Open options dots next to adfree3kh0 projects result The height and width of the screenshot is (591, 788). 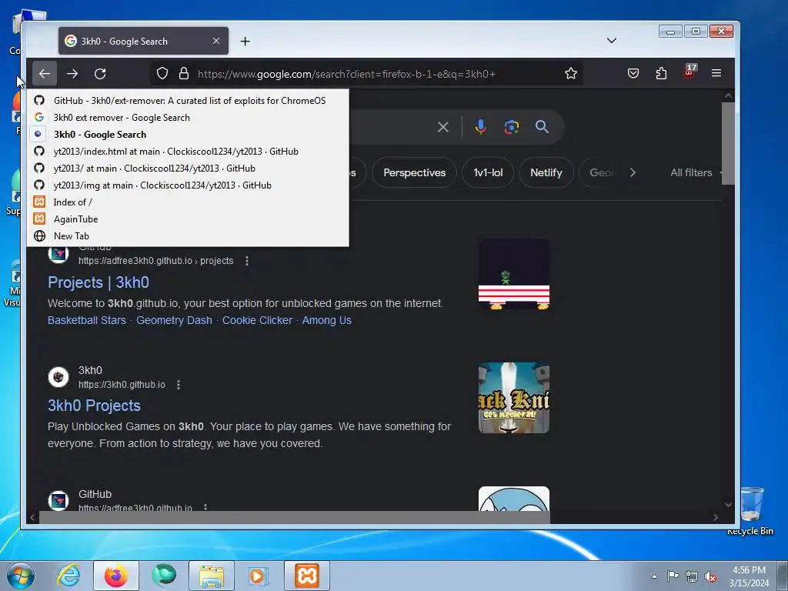247,261
